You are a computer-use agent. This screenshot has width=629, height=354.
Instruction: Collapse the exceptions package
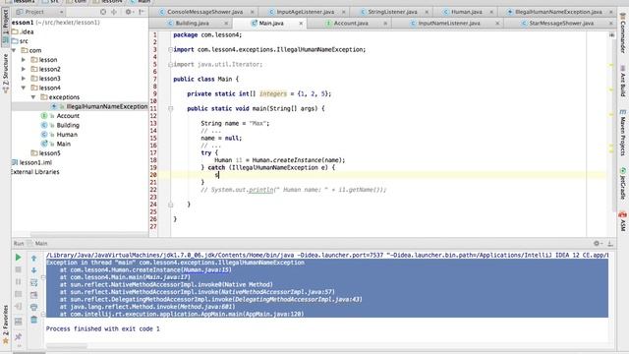[33, 97]
